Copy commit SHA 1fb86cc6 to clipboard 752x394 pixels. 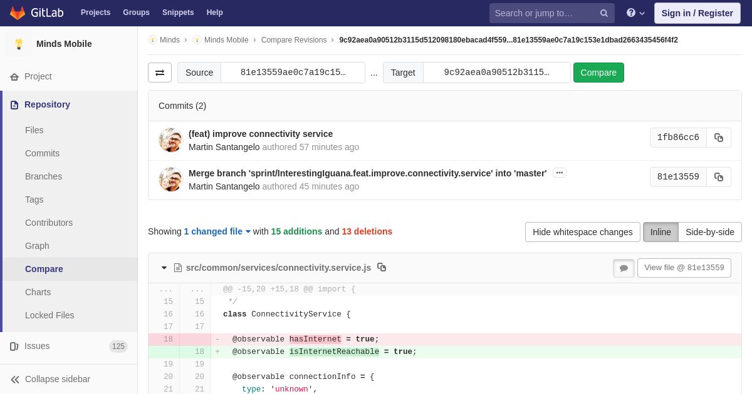pos(719,138)
